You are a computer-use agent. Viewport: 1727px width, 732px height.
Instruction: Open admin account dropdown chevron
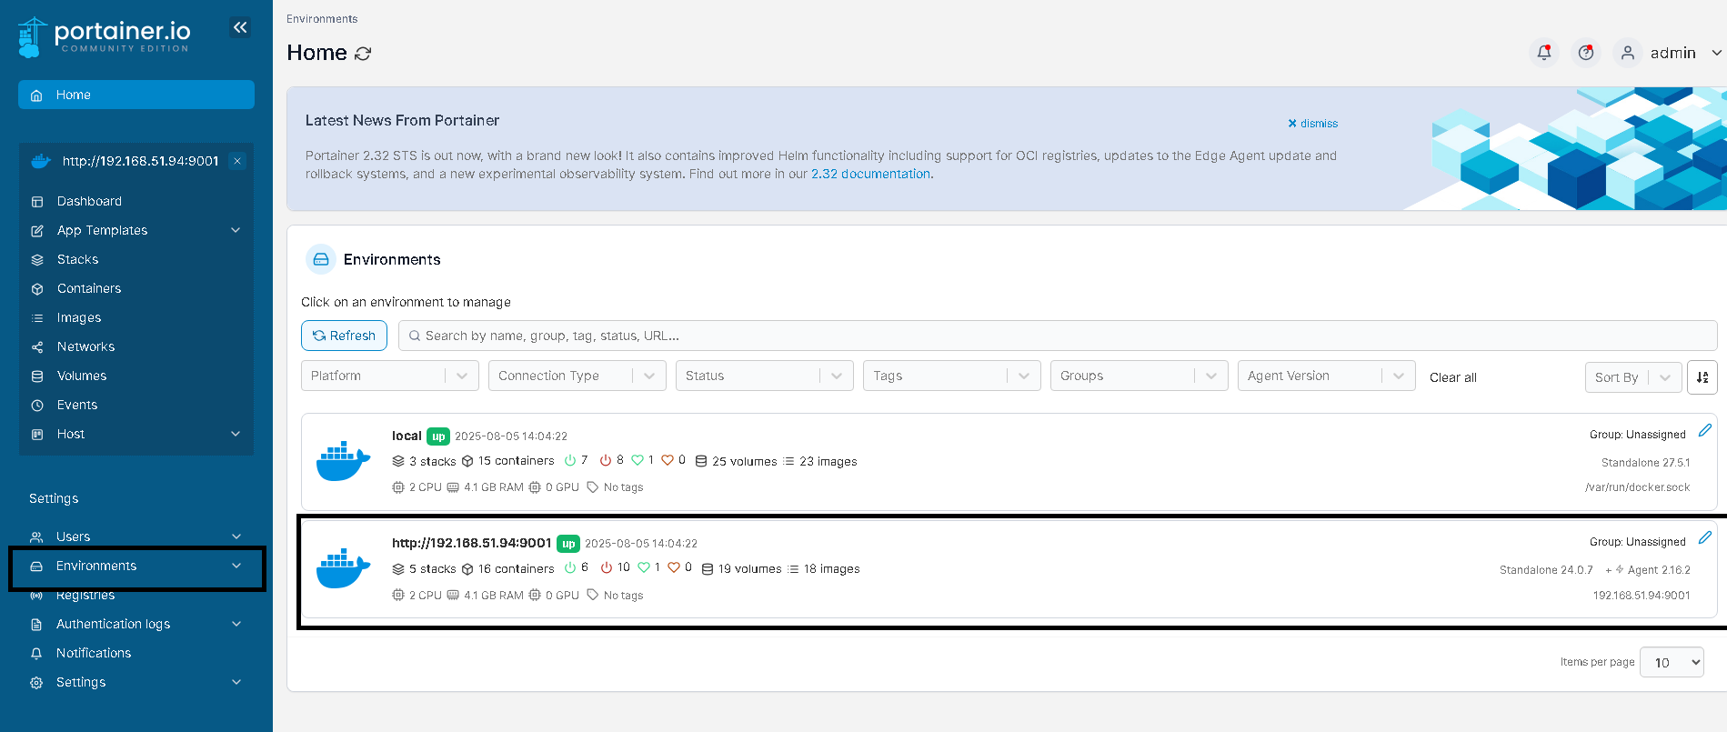1716,53
